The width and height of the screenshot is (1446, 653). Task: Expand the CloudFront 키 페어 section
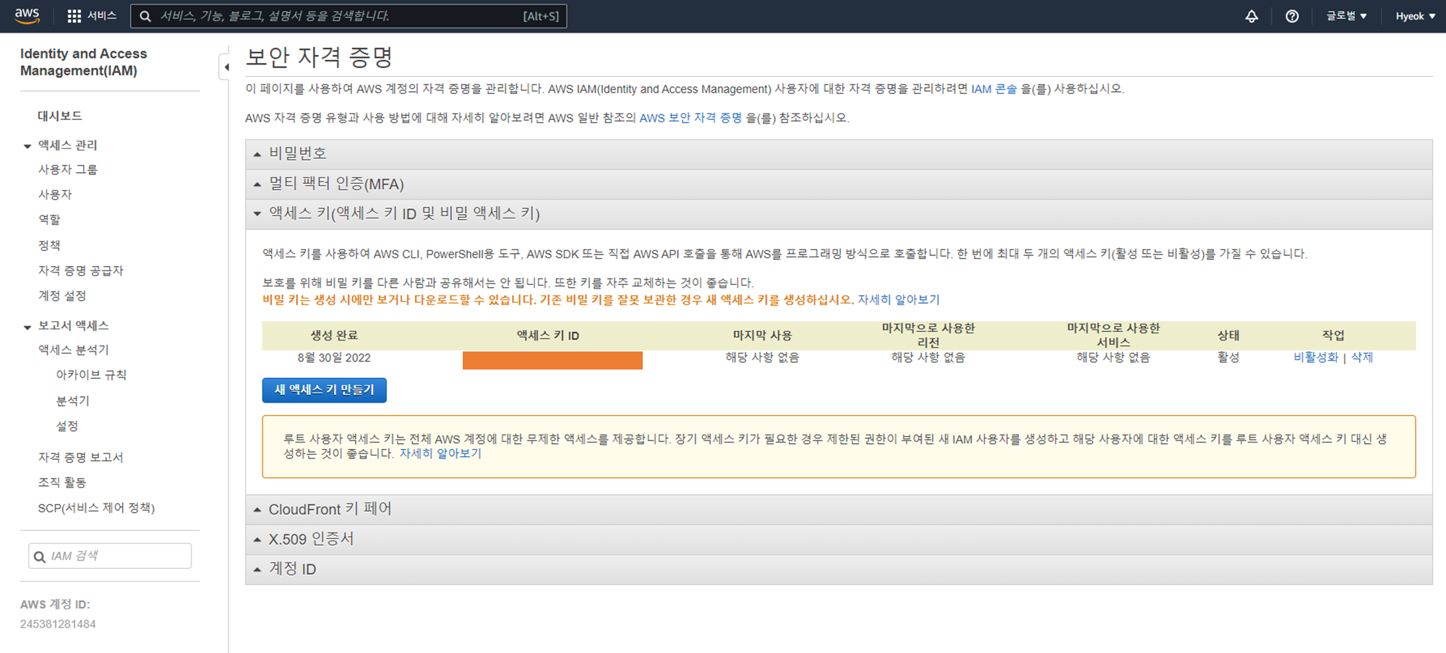(839, 509)
